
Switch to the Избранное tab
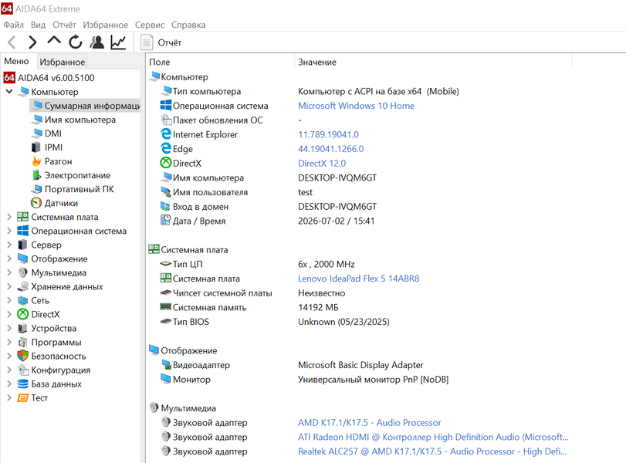63,62
